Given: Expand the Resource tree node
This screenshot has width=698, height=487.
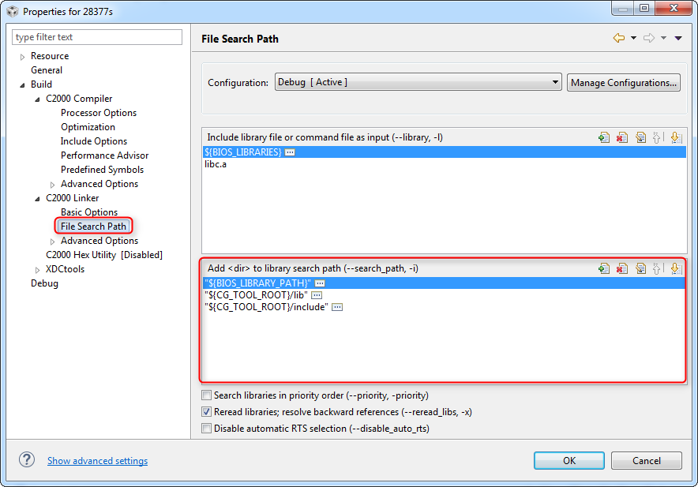Looking at the screenshot, I should click(x=22, y=57).
